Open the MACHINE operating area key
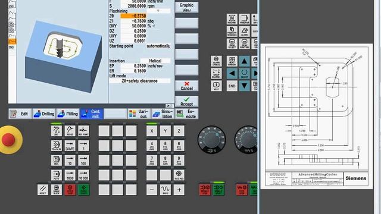381x214 pixels. tap(232, 19)
